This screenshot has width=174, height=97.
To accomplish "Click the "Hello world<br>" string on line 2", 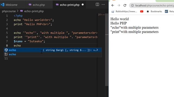I will coord(38,20).
